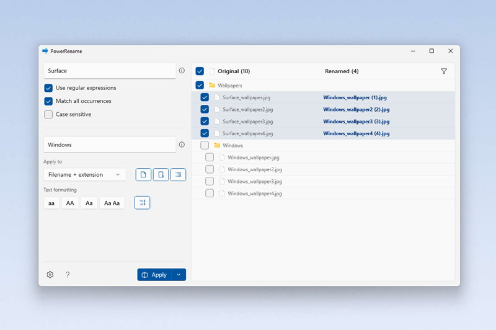Viewport: 496px width, 330px height.
Task: Open PowerRename settings with the gear icon
Action: (50, 275)
